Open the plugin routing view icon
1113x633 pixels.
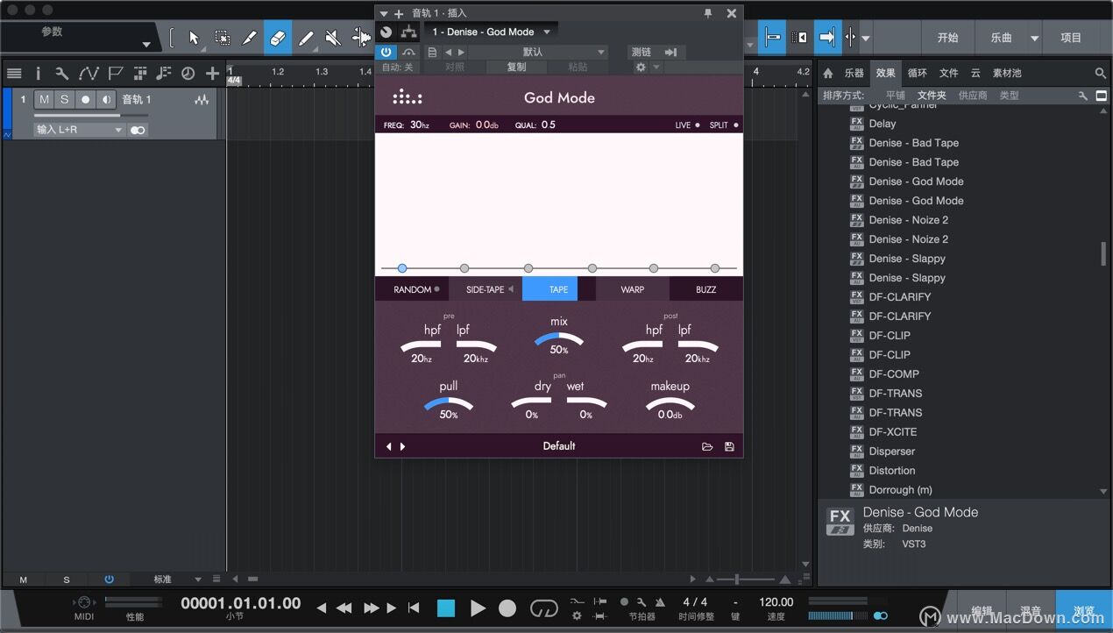[408, 32]
